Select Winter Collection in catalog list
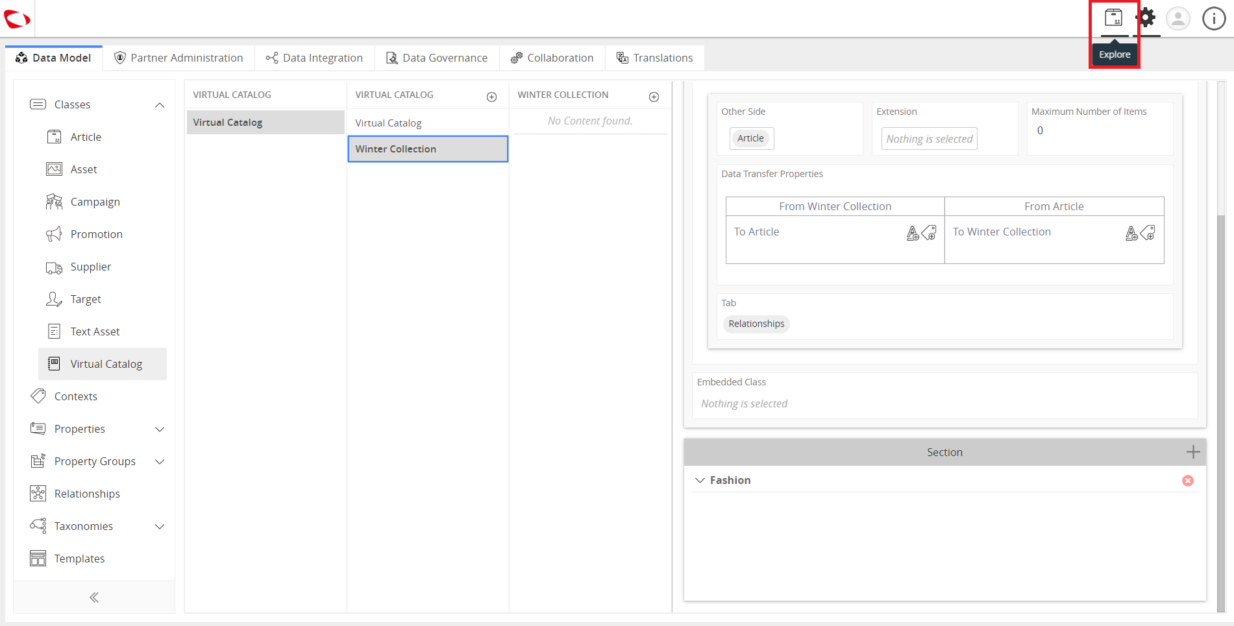The width and height of the screenshot is (1234, 626). tap(428, 149)
